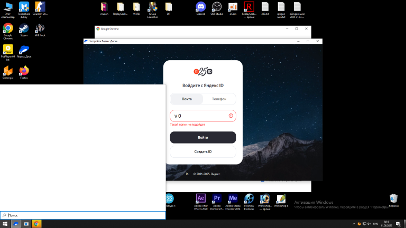This screenshot has height=228, width=406.
Task: Click the taskbar clock and date
Action: (x=386, y=224)
